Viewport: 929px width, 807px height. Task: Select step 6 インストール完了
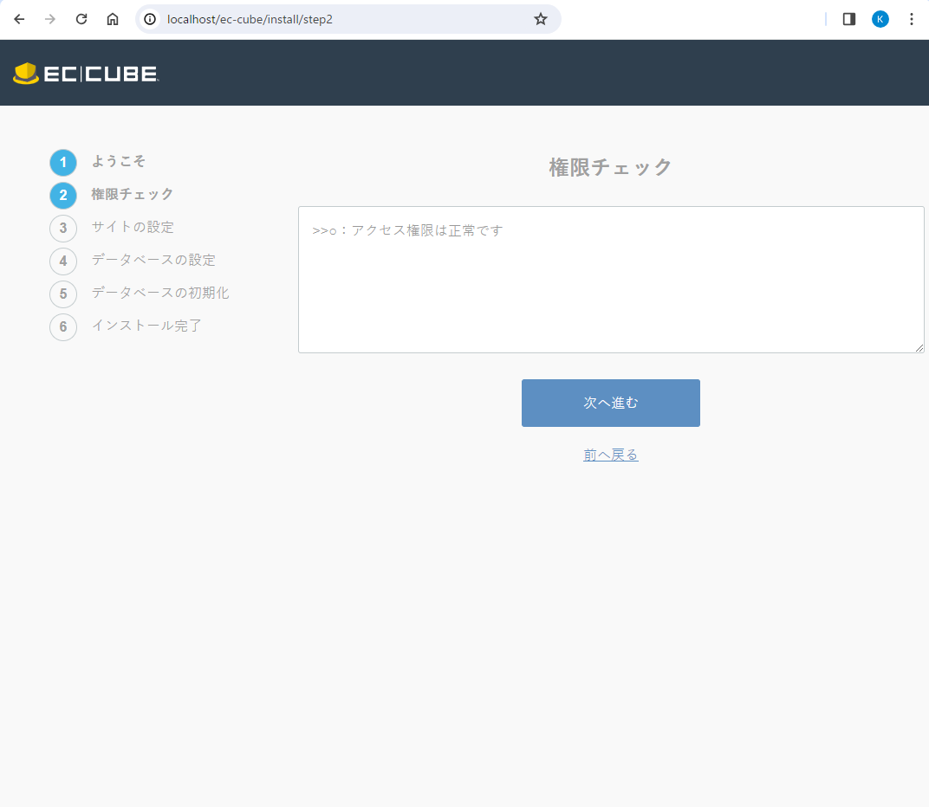pyautogui.click(x=146, y=326)
